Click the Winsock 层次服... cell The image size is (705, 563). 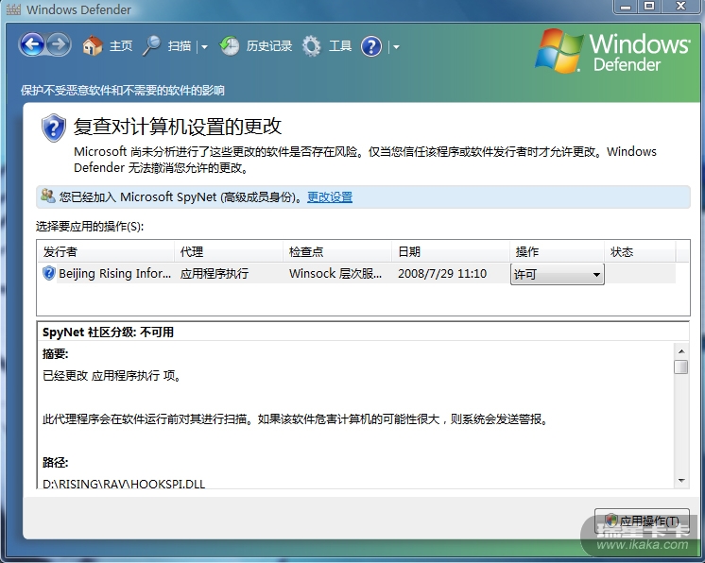(x=335, y=273)
